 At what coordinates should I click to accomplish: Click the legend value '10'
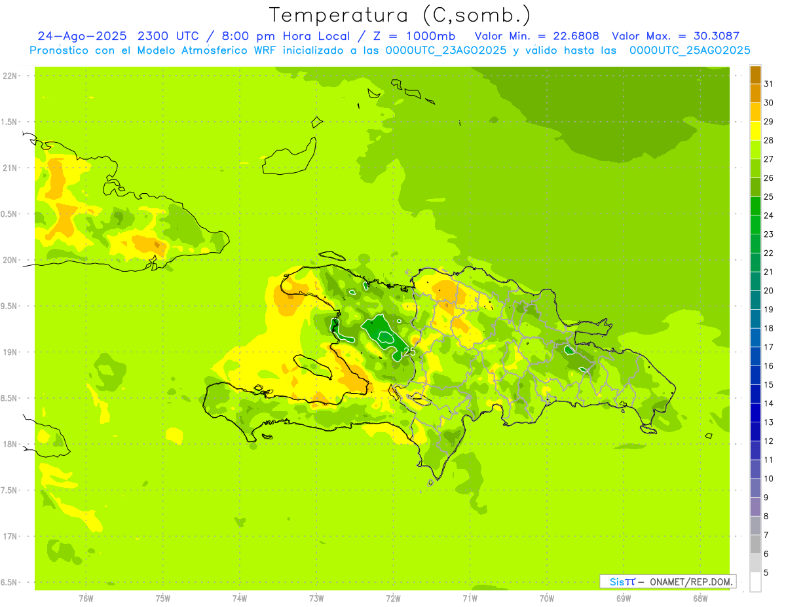[x=769, y=479]
